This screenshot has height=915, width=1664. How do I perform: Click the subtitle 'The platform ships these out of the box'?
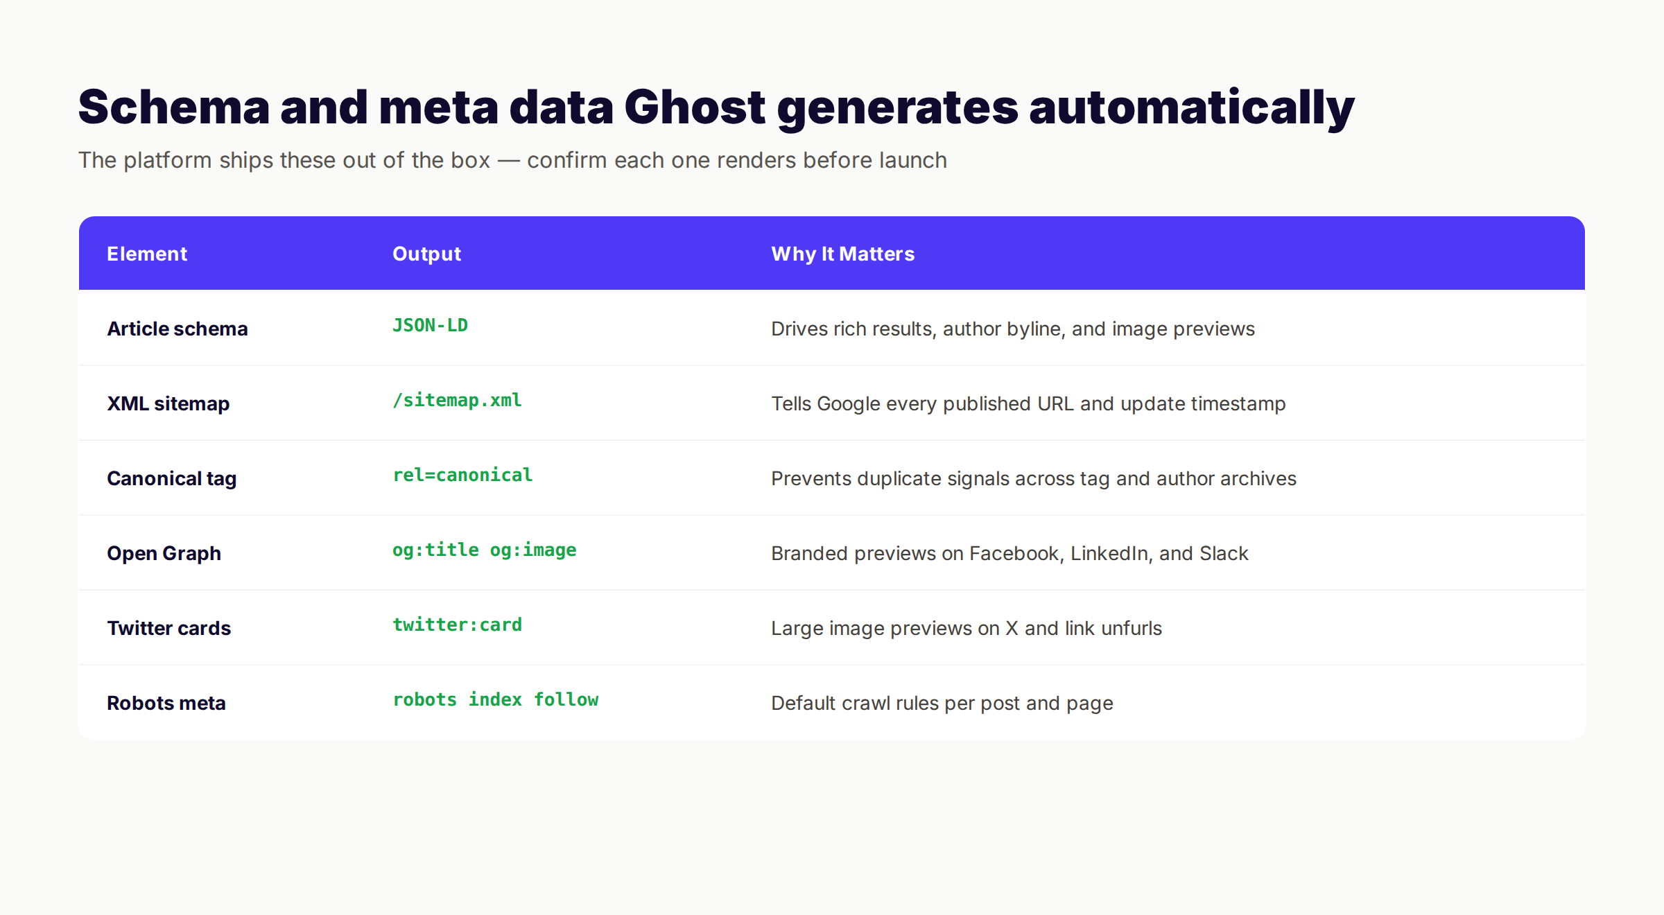tap(512, 160)
